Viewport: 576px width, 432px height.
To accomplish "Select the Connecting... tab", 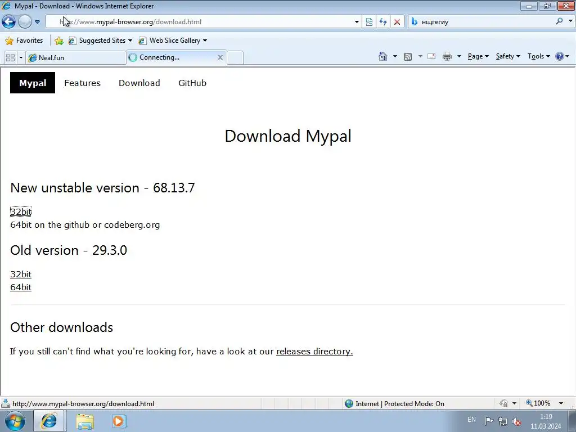I will click(173, 57).
